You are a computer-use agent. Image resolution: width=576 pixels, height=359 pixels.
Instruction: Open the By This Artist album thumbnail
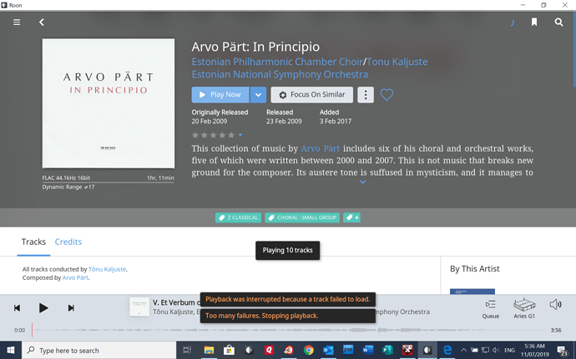click(472, 292)
